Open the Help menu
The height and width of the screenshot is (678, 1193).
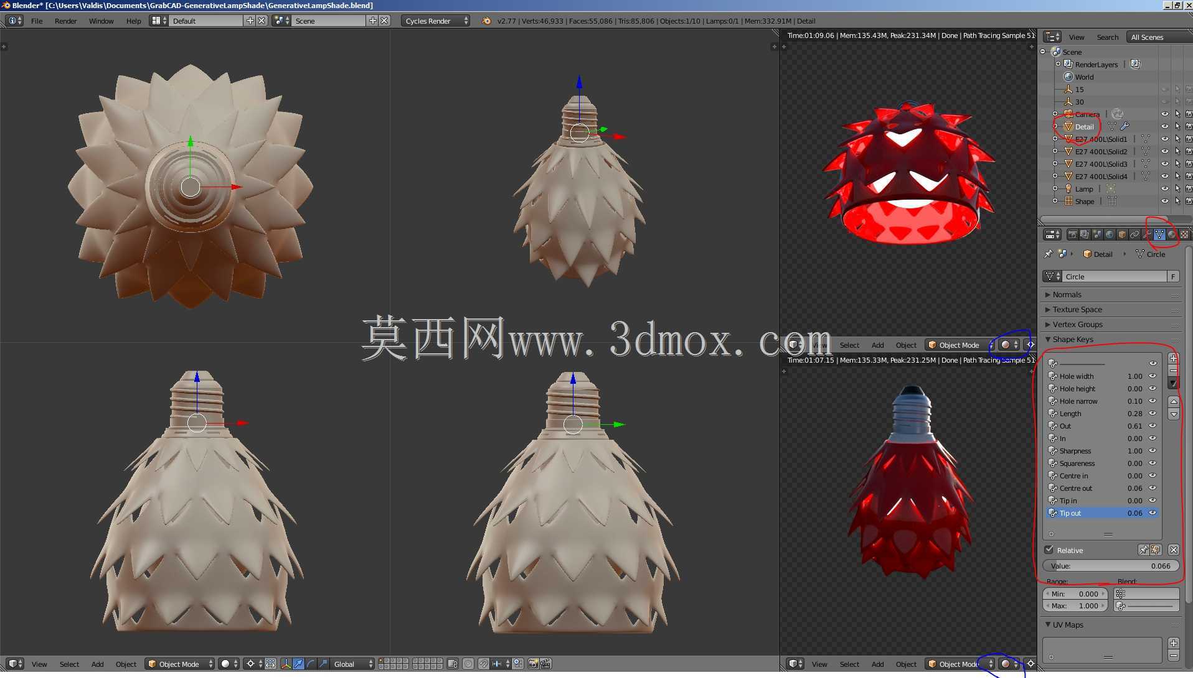pyautogui.click(x=133, y=21)
